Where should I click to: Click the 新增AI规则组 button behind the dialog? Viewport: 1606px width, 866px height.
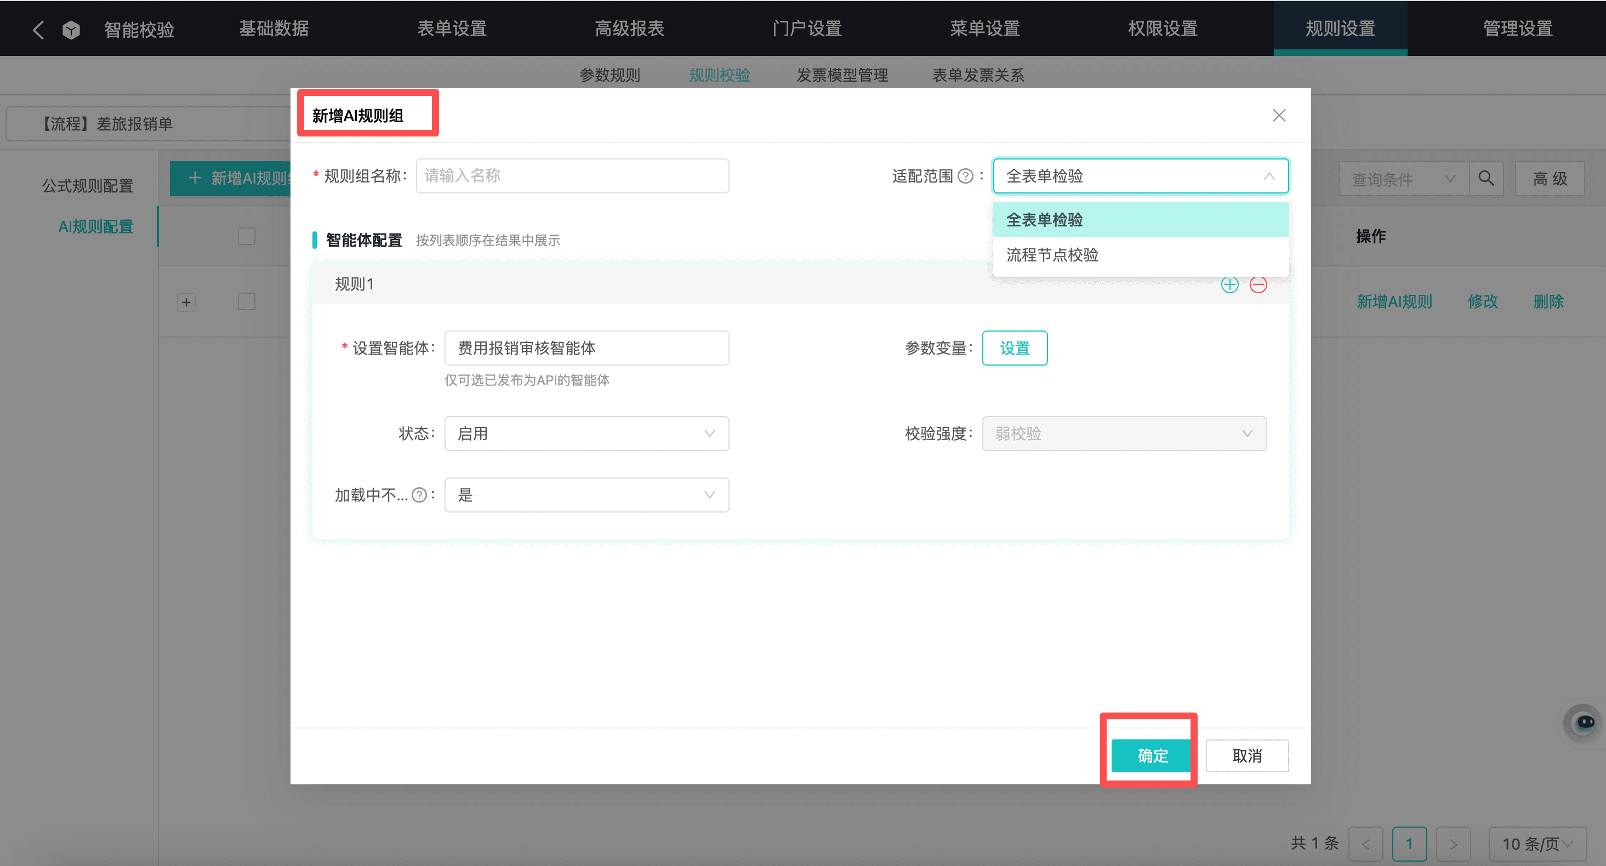click(x=230, y=178)
